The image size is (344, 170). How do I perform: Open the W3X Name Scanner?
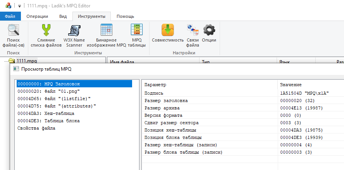[74, 36]
